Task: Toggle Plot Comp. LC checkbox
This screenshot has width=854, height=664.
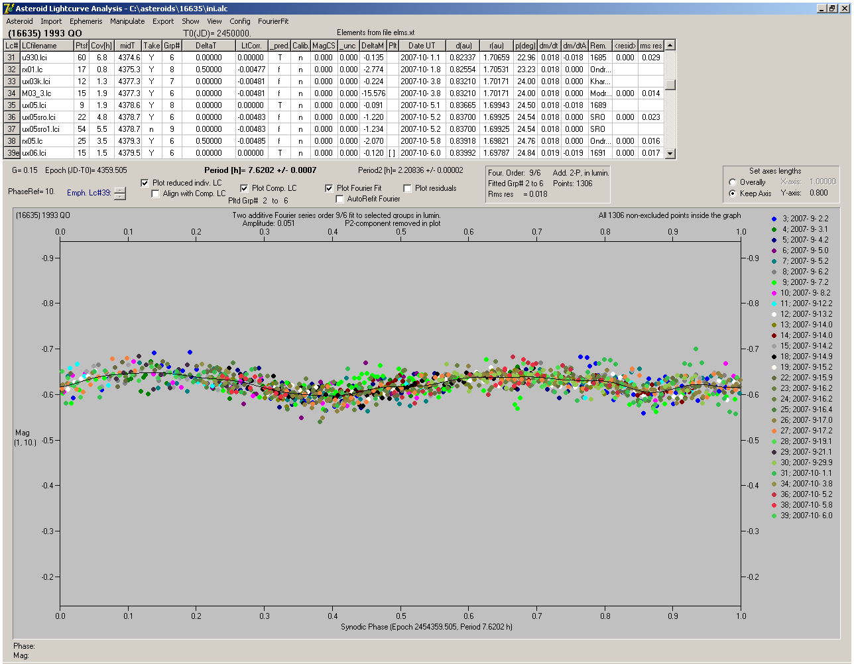Action: (244, 188)
